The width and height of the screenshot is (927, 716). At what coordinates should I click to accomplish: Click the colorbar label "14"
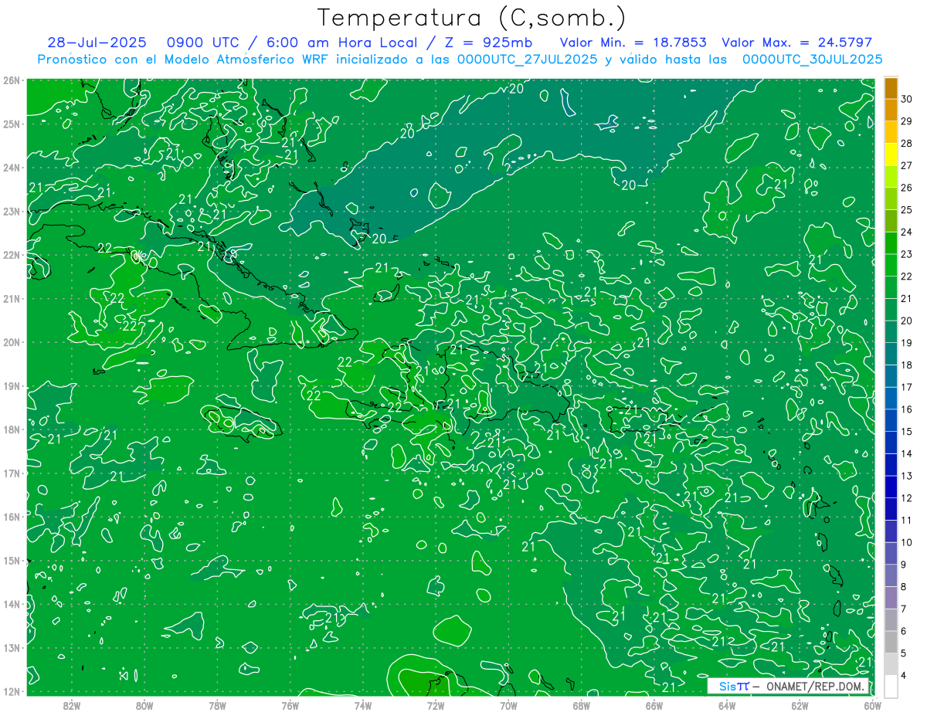click(907, 453)
